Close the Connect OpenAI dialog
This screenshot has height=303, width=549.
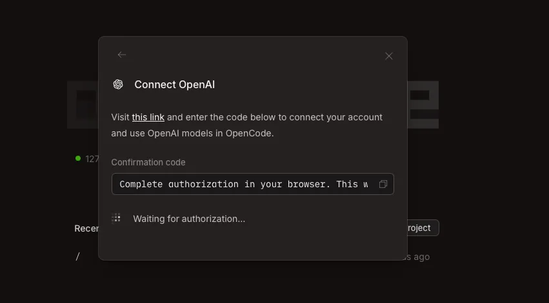point(388,56)
